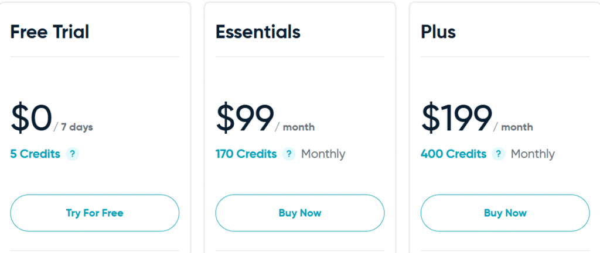Click the $99 price on Essentials
600x253 pixels.
point(245,118)
